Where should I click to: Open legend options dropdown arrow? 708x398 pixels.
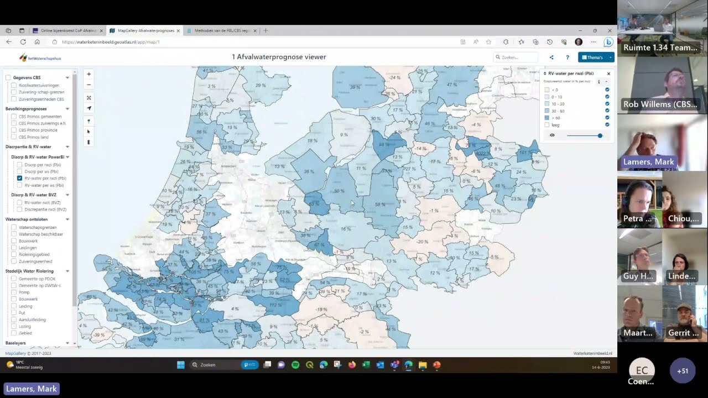tap(606, 82)
